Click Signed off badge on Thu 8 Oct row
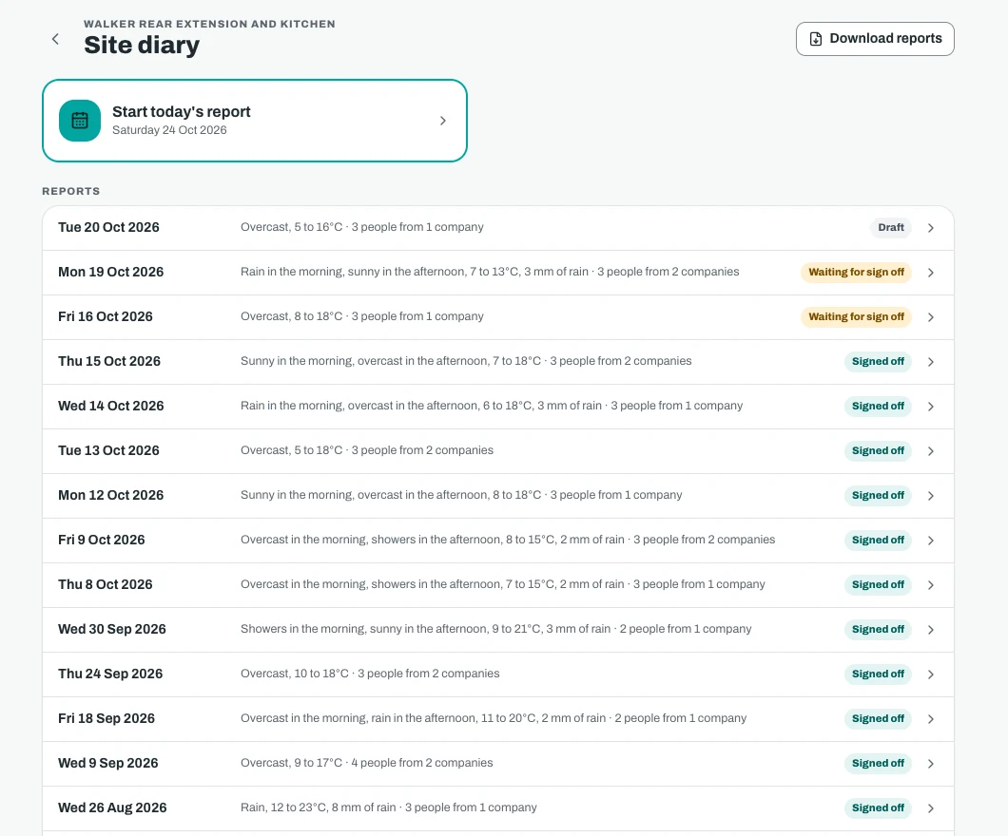This screenshot has width=1008, height=836. point(878,584)
